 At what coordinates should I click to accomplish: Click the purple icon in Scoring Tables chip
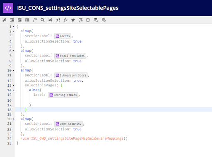coord(51,95)
